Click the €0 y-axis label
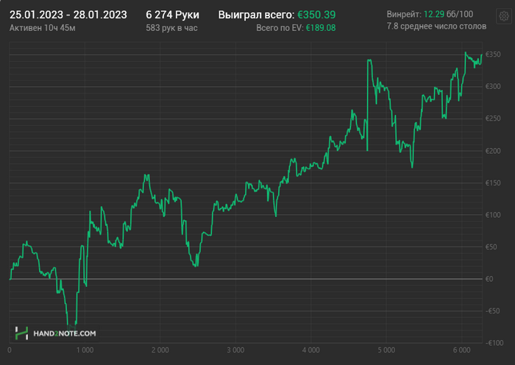Screen dimensions: 515x365 [489, 279]
